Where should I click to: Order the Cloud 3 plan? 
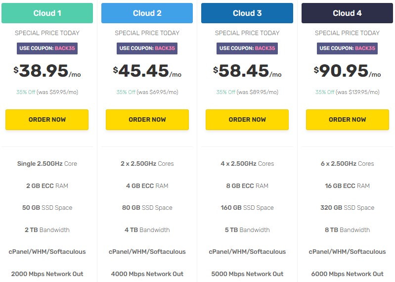coord(247,120)
